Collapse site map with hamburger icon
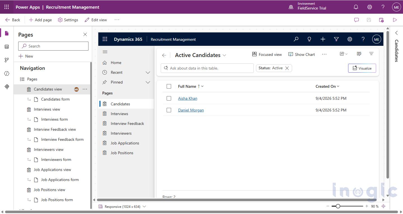 (x=105, y=52)
